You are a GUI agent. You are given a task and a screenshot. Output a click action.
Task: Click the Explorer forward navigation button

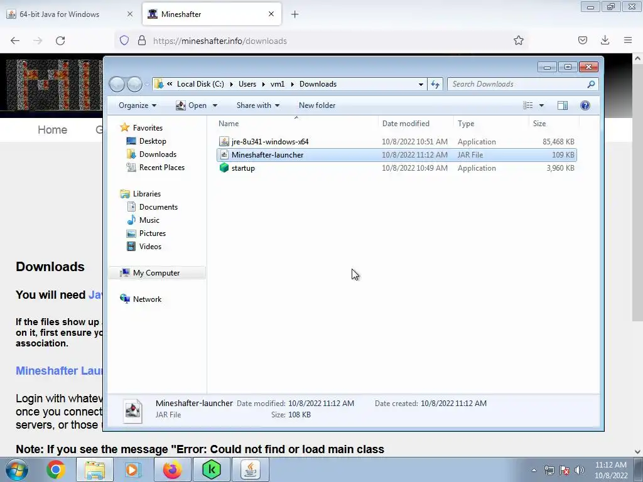(x=134, y=84)
